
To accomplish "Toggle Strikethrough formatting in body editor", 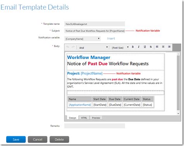I will coord(151,47).
